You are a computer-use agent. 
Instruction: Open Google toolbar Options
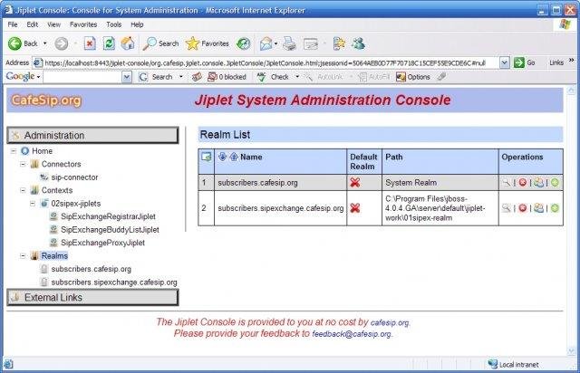click(x=413, y=77)
